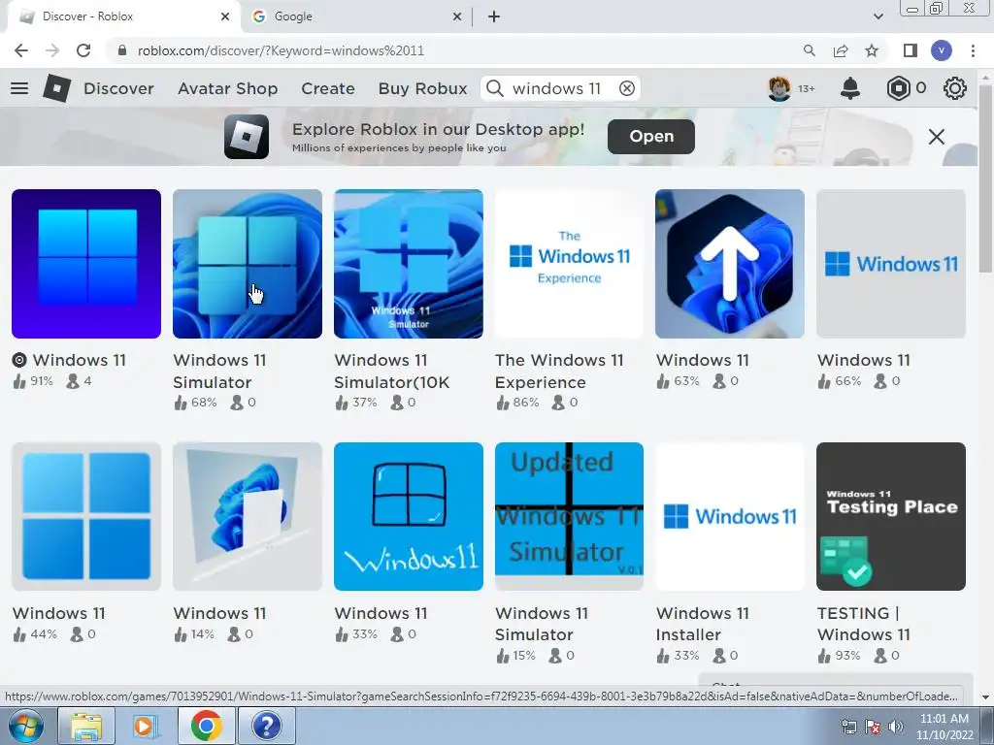Select the Discover - Roblox tab
The image size is (994, 745).
pos(123,17)
